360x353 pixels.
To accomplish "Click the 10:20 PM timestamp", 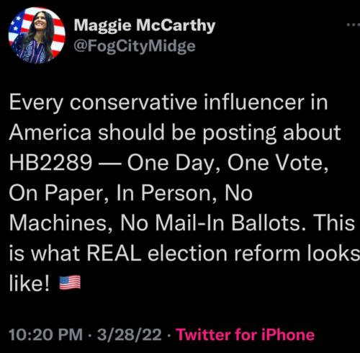I will [x=45, y=334].
